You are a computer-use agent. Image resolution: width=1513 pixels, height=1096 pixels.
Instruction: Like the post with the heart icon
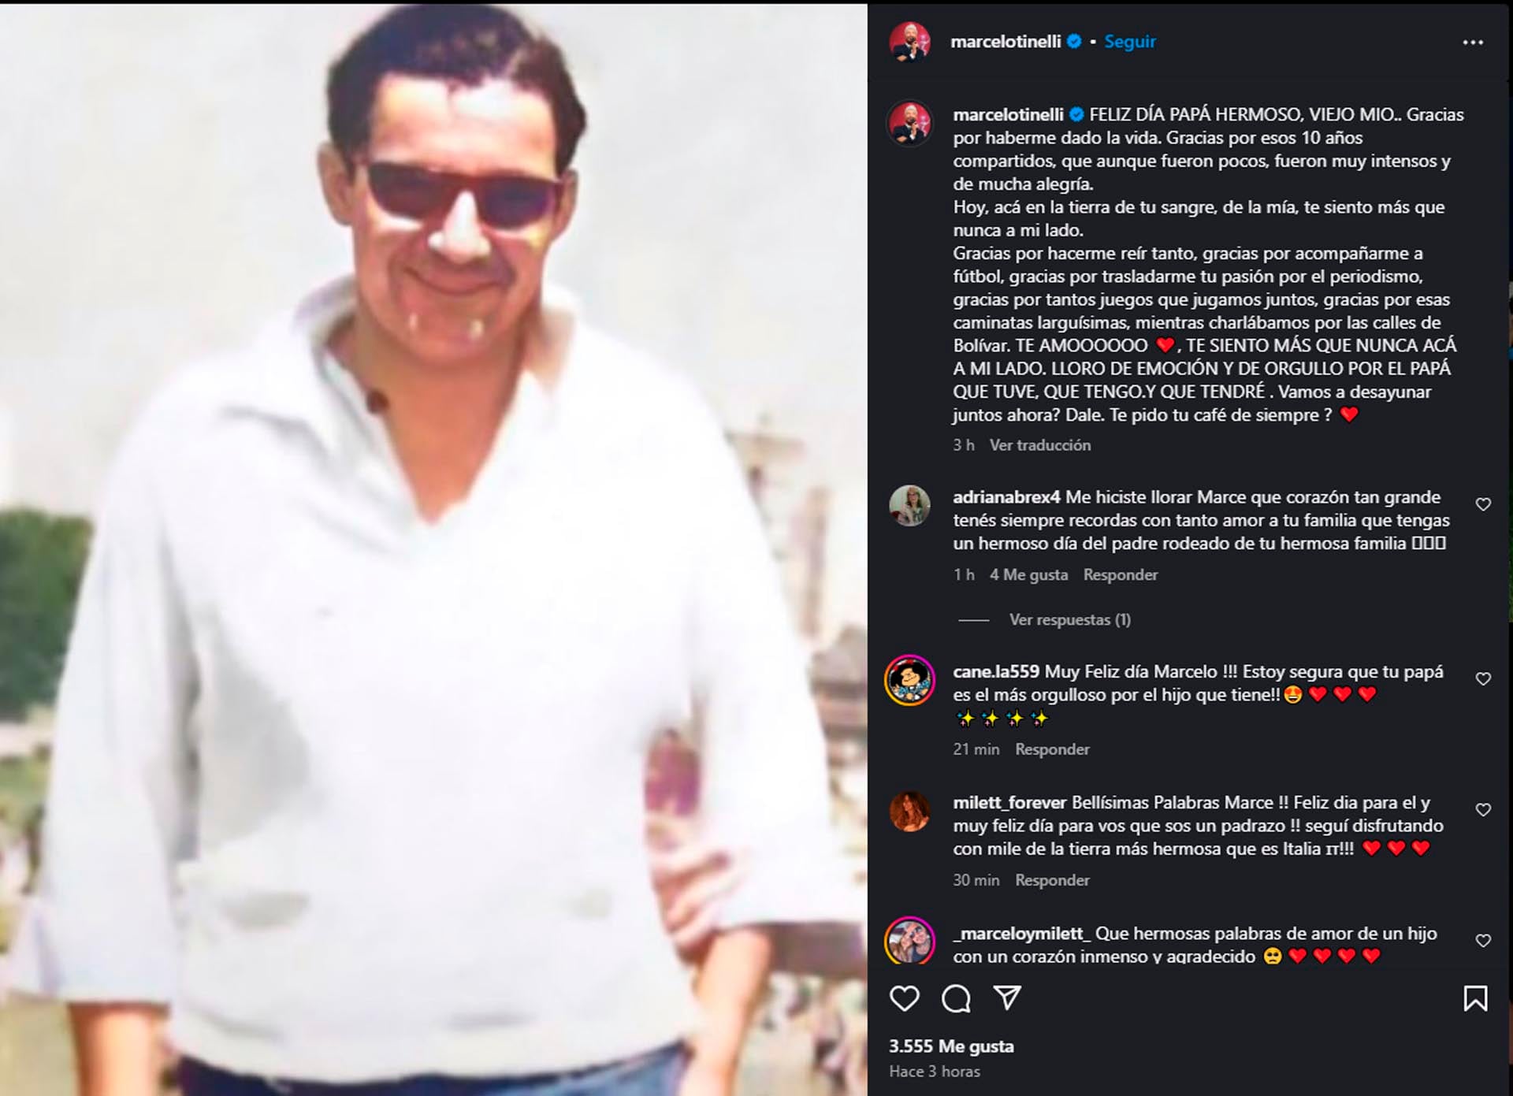[904, 998]
